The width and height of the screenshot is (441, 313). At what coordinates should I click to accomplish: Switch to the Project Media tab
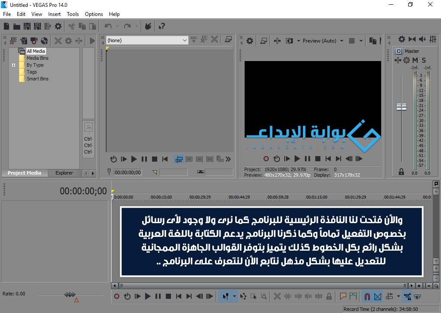[x=25, y=173]
